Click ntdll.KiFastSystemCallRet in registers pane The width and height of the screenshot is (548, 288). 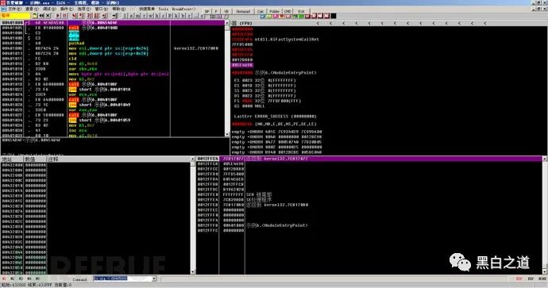[287, 40]
